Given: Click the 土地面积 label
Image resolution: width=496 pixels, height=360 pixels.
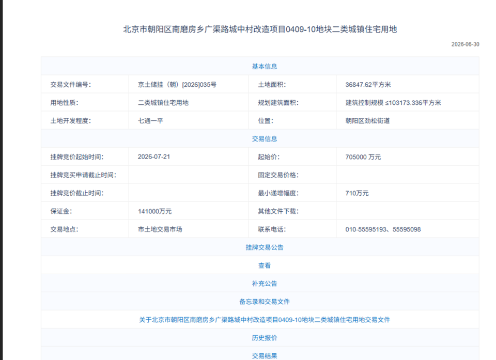Looking at the screenshot, I should pyautogui.click(x=272, y=85).
